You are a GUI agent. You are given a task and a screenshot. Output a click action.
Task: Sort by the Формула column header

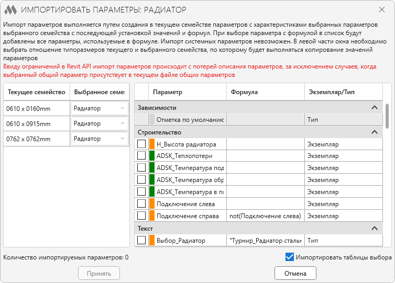tap(266, 92)
